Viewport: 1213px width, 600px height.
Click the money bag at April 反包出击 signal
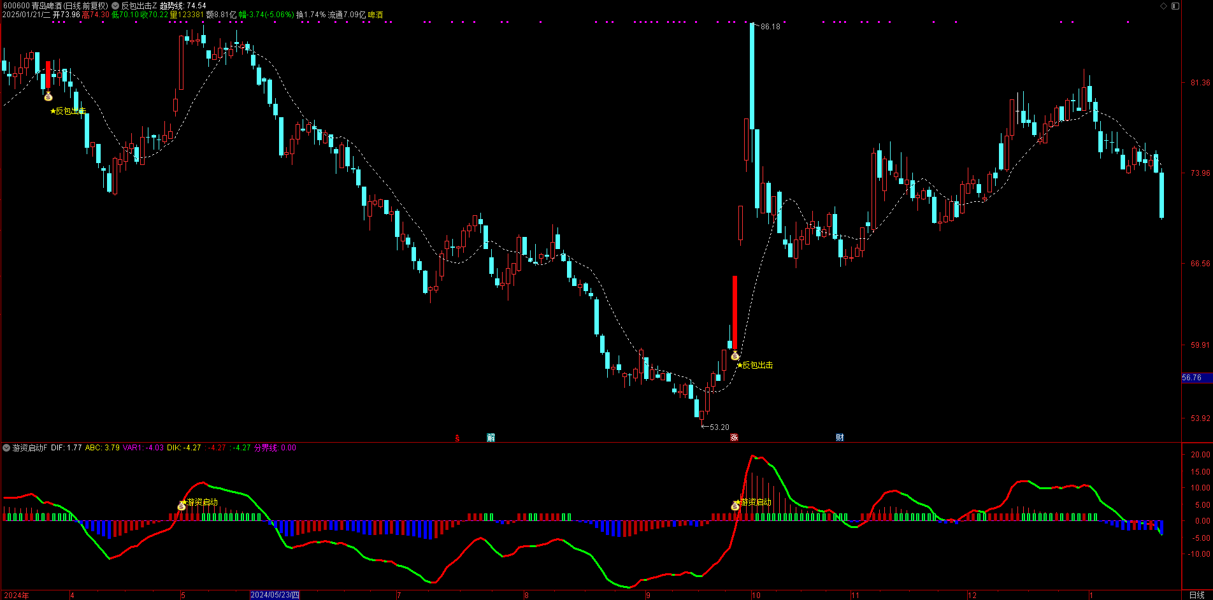point(48,96)
